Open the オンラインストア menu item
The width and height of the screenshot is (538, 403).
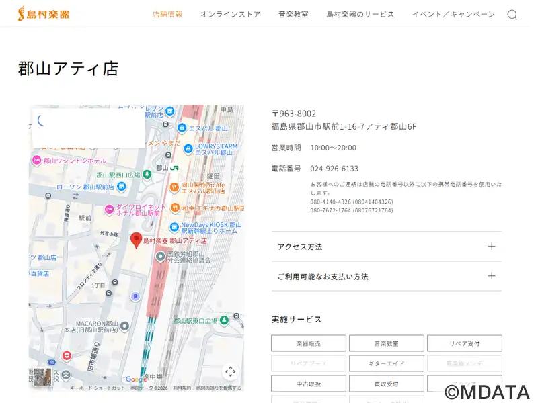click(x=230, y=14)
